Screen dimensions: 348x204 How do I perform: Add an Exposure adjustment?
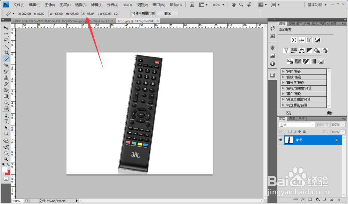point(317,40)
